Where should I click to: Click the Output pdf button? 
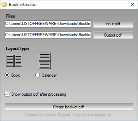[x=113, y=35]
